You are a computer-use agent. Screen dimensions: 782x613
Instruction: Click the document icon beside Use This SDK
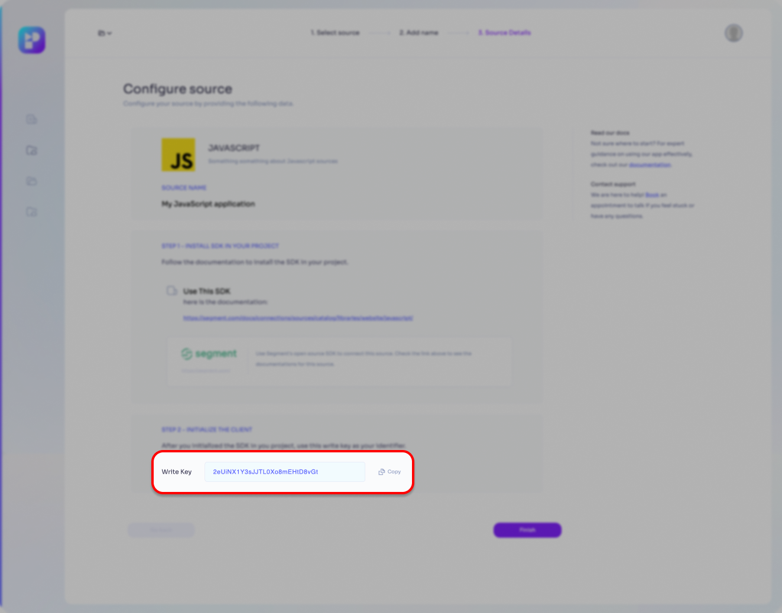tap(171, 291)
